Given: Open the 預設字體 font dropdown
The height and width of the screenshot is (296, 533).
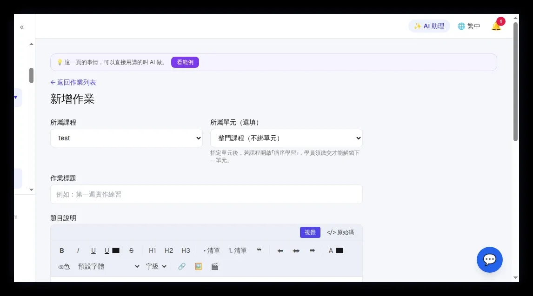Looking at the screenshot, I should 108,266.
